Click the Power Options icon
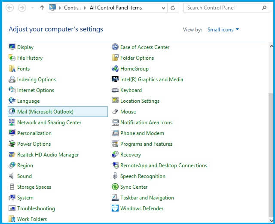Viewport: 275px width, 224px height. (x=12, y=144)
